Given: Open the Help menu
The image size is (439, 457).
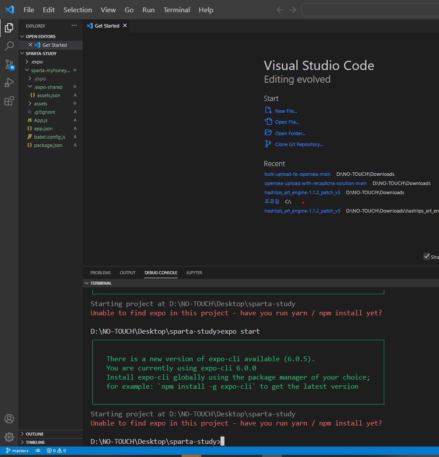Looking at the screenshot, I should coord(206,10).
